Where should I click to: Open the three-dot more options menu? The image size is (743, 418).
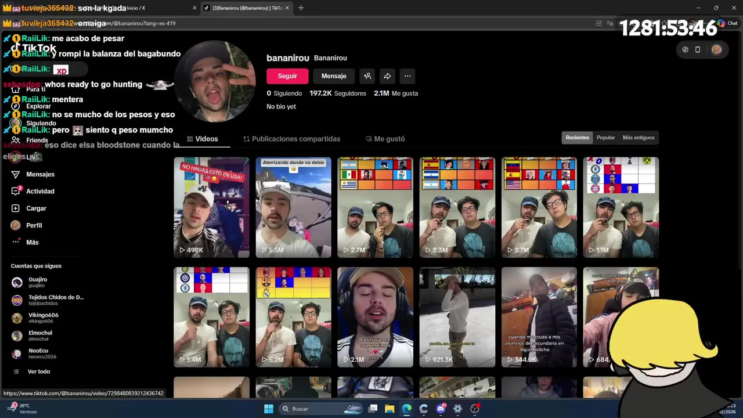(407, 76)
